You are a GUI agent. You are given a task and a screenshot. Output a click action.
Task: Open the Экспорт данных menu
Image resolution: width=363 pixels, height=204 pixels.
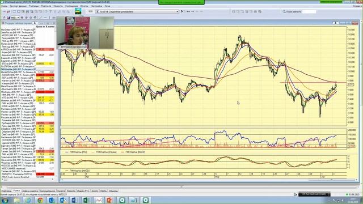pyautogui.click(x=18, y=6)
